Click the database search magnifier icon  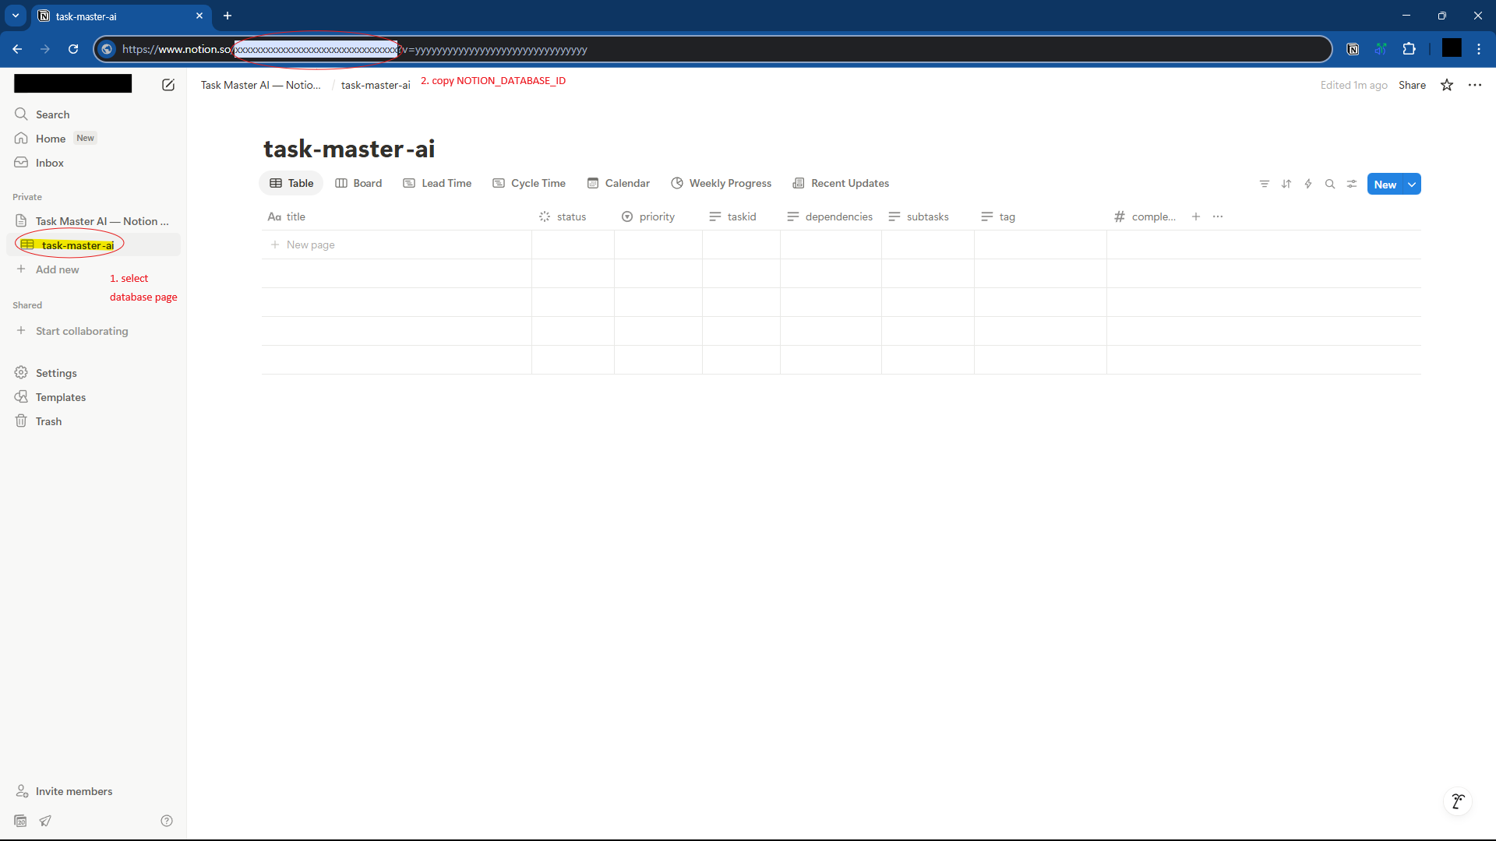tap(1330, 185)
